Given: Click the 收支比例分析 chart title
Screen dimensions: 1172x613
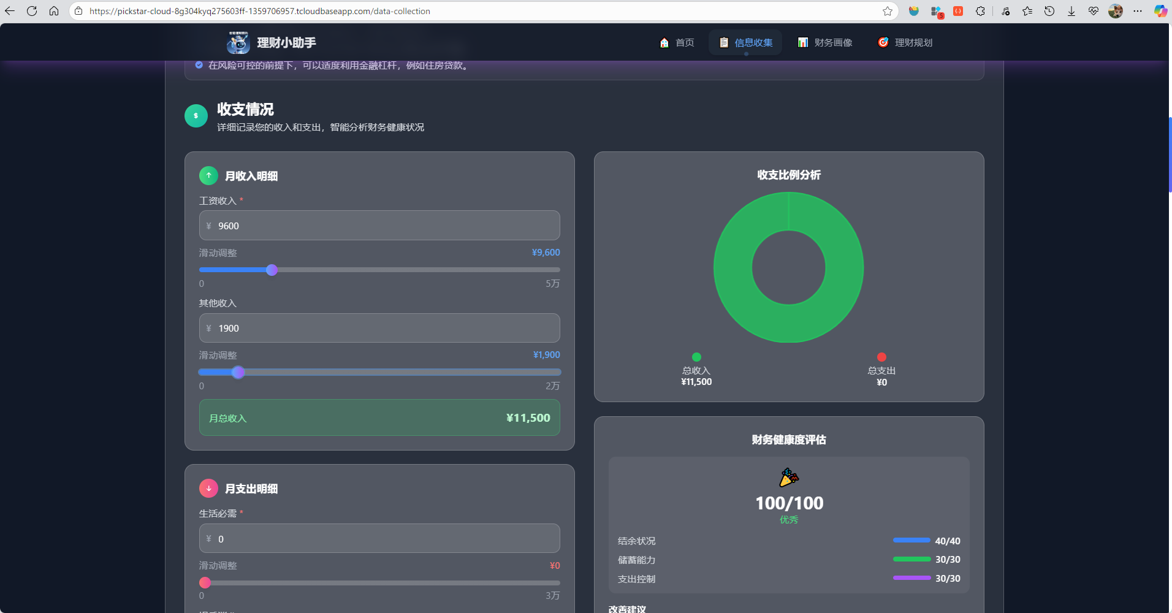Looking at the screenshot, I should pos(789,175).
